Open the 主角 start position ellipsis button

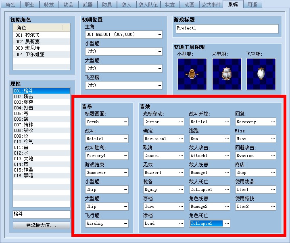(159, 35)
